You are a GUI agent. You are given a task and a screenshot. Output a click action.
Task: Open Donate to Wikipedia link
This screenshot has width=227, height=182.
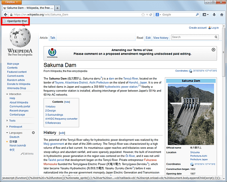point(19,84)
